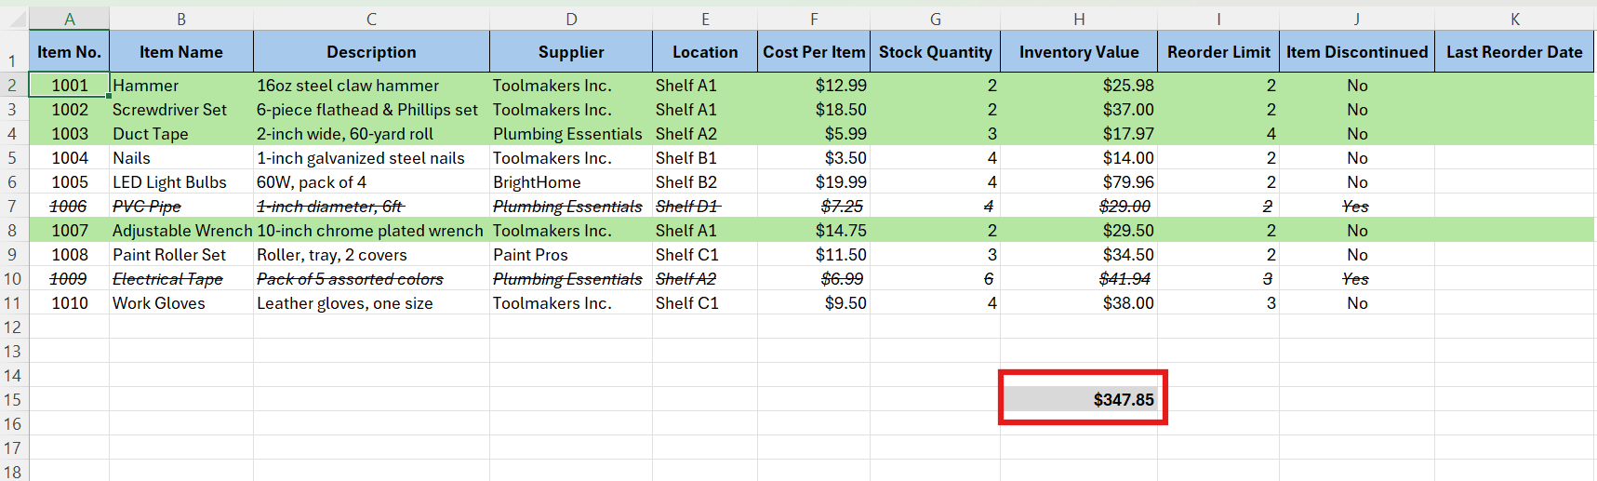Click row 7 header number
This screenshot has height=481, width=1597.
click(12, 207)
